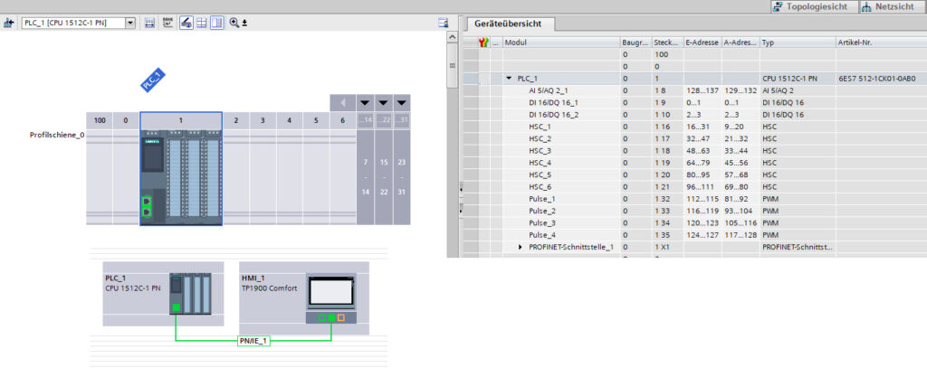Click A-Adresse cell 129...132

(741, 90)
